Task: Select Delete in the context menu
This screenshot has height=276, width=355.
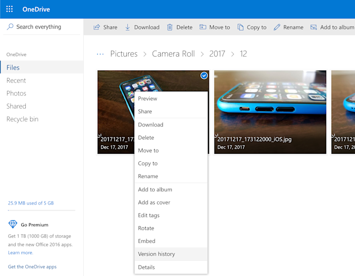Action: 171,137
